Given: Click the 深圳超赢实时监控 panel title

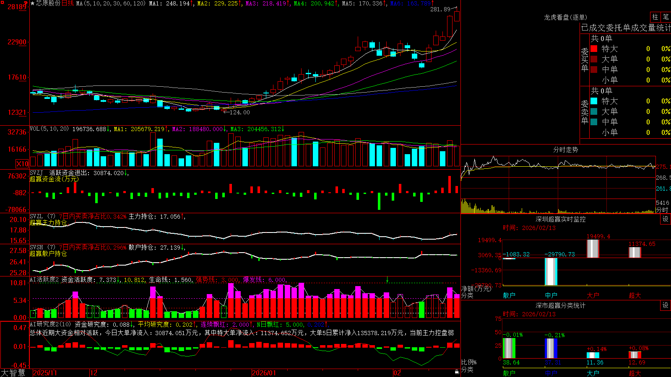Looking at the screenshot, I should click(560, 219).
